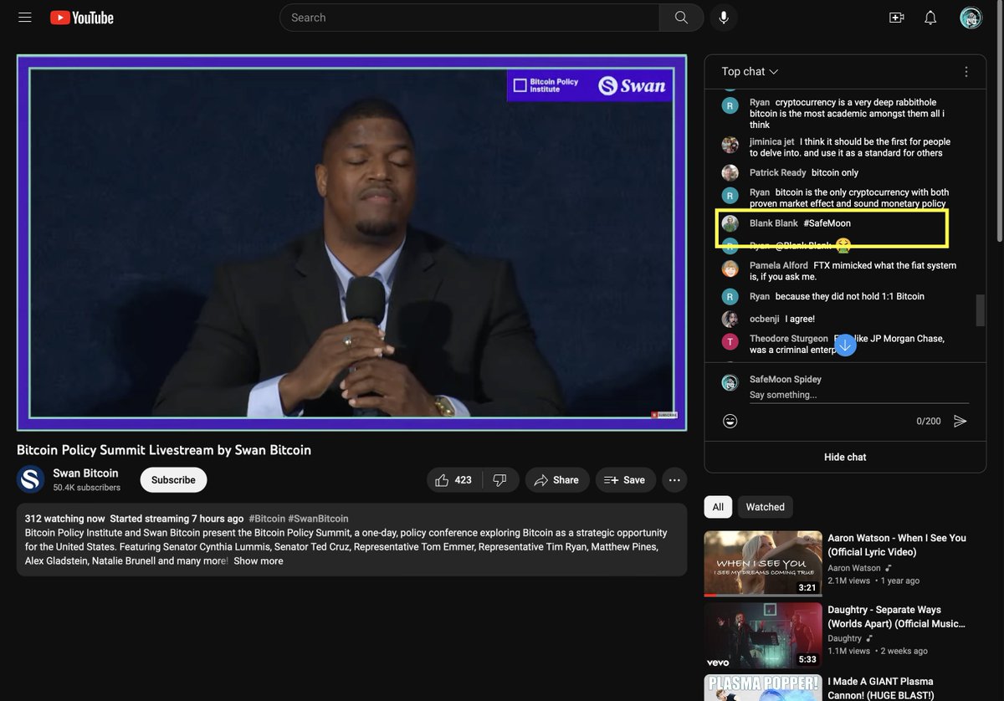Click jiminica jet's chat avatar
This screenshot has height=701, width=1004.
coord(730,145)
